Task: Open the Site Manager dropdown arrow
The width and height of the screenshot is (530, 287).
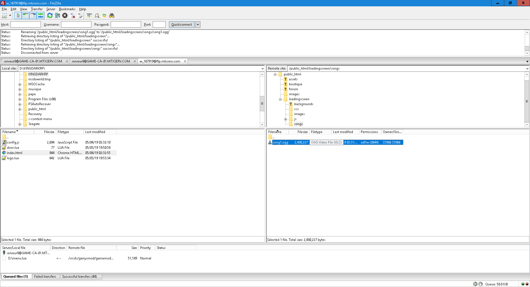Action: (x=10, y=15)
